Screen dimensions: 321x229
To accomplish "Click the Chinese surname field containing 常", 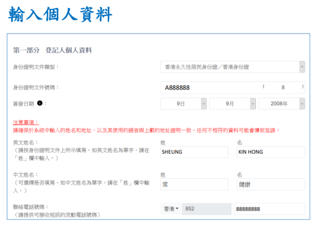I will click(194, 184).
